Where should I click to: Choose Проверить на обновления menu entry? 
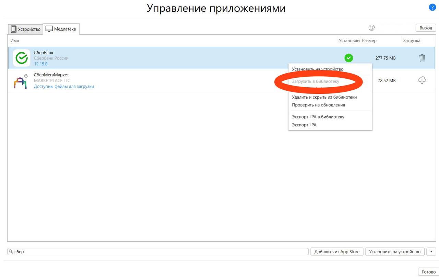318,105
